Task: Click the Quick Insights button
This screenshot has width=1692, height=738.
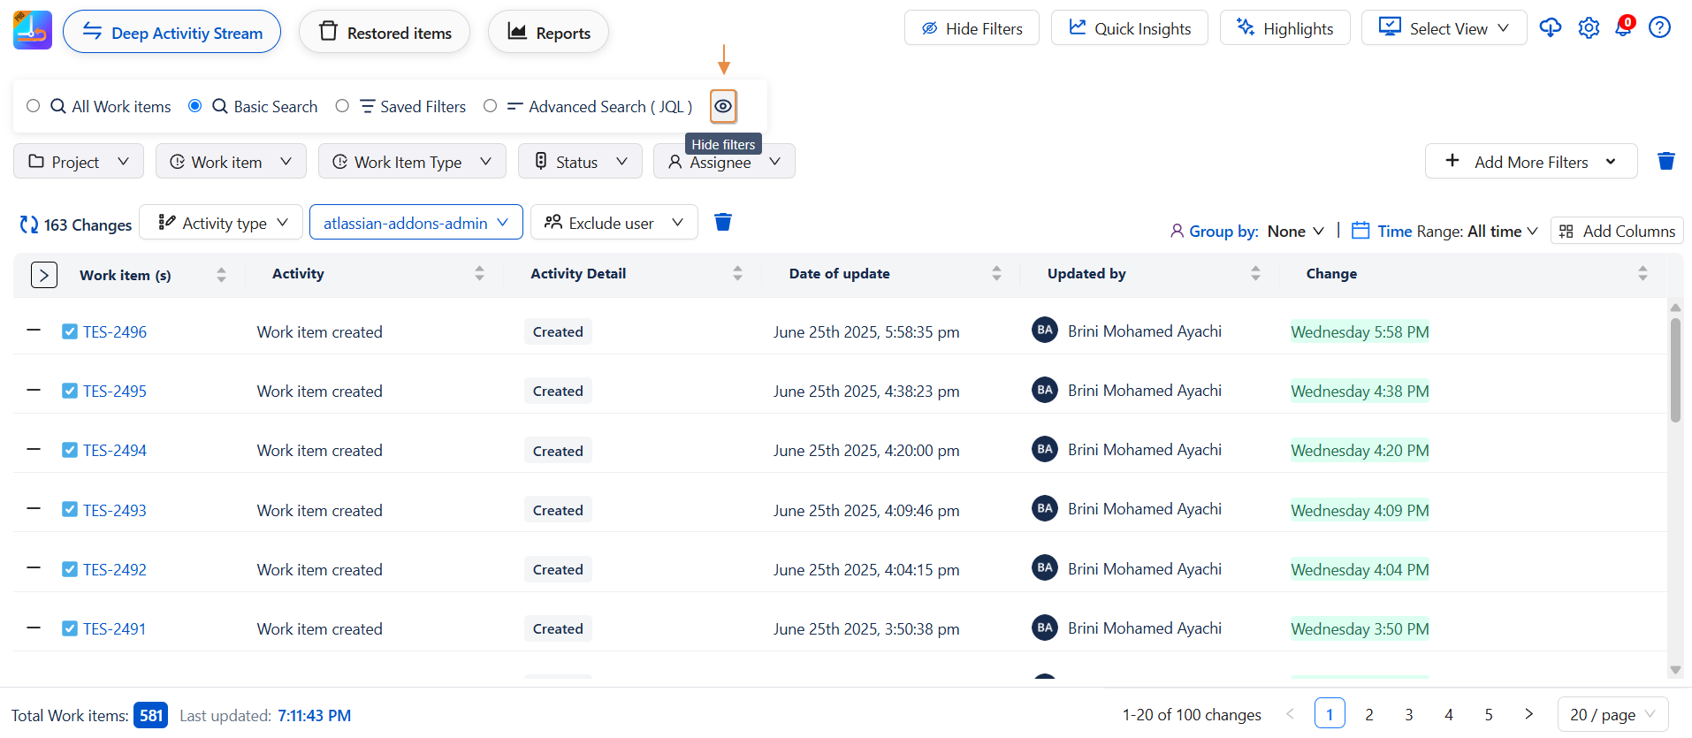Action: (1129, 28)
